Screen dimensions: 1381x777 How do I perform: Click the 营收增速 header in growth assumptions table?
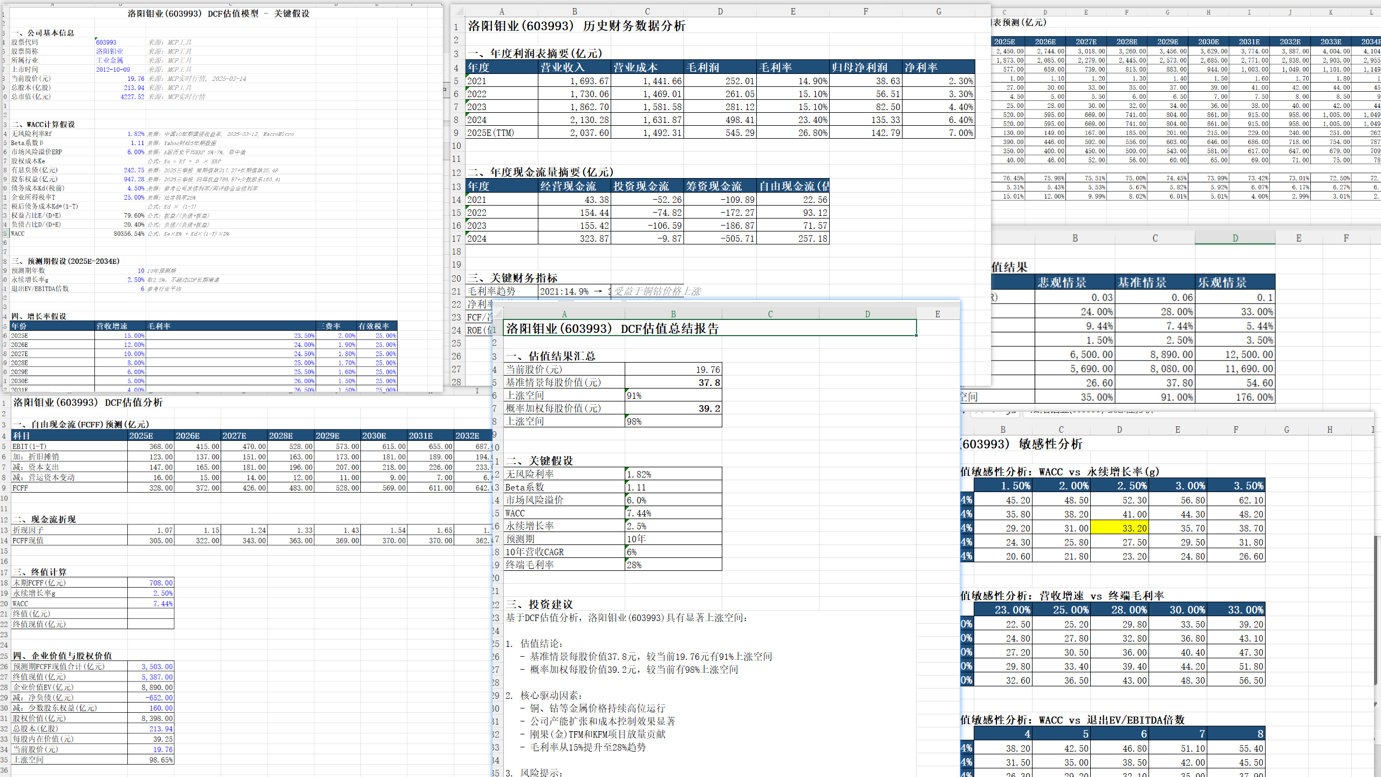tap(120, 326)
